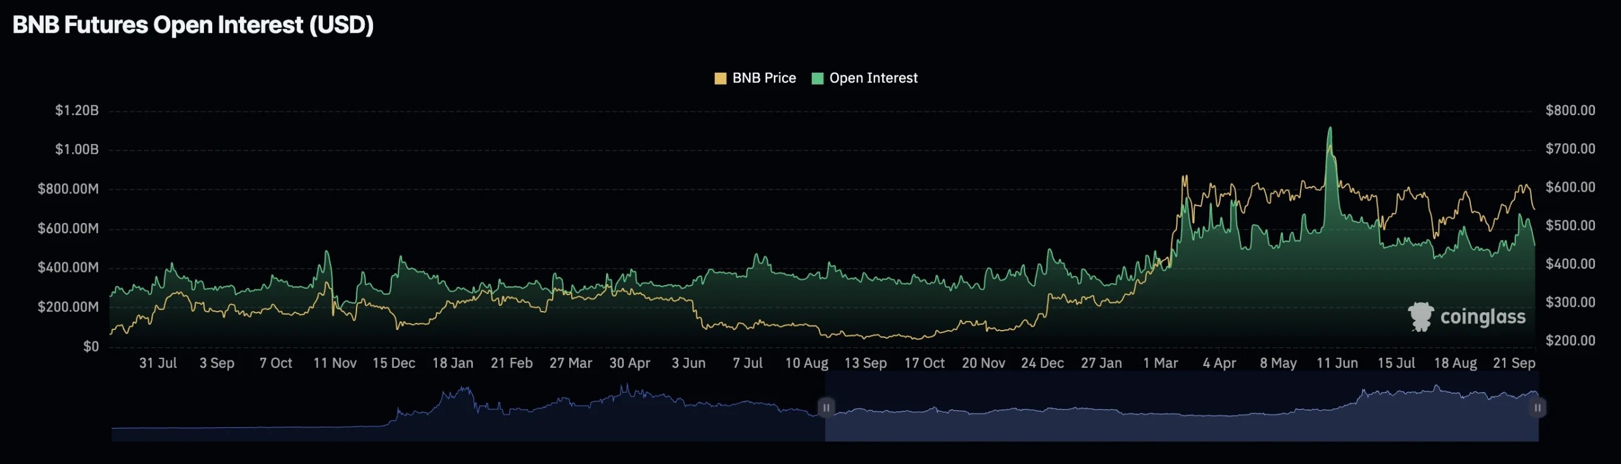Toggle the BNB Price legend series
Image resolution: width=1621 pixels, height=464 pixels.
[755, 78]
